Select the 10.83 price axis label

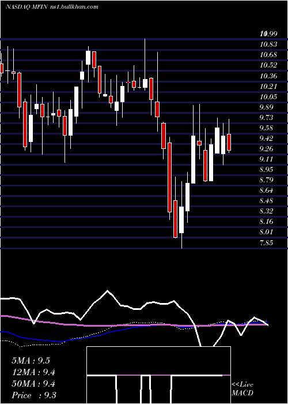click(x=268, y=44)
